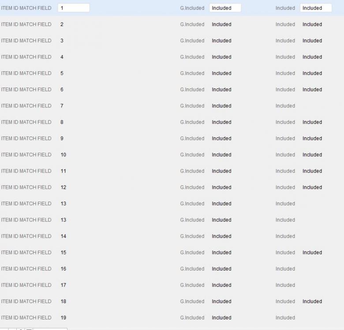This screenshot has width=344, height=330.
Task: Click dark Included value beside G.Included in row 6
Action: (221, 89)
